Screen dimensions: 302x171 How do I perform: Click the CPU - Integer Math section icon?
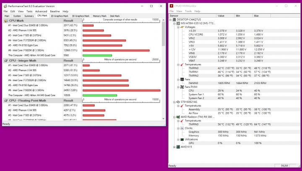tap(6, 61)
